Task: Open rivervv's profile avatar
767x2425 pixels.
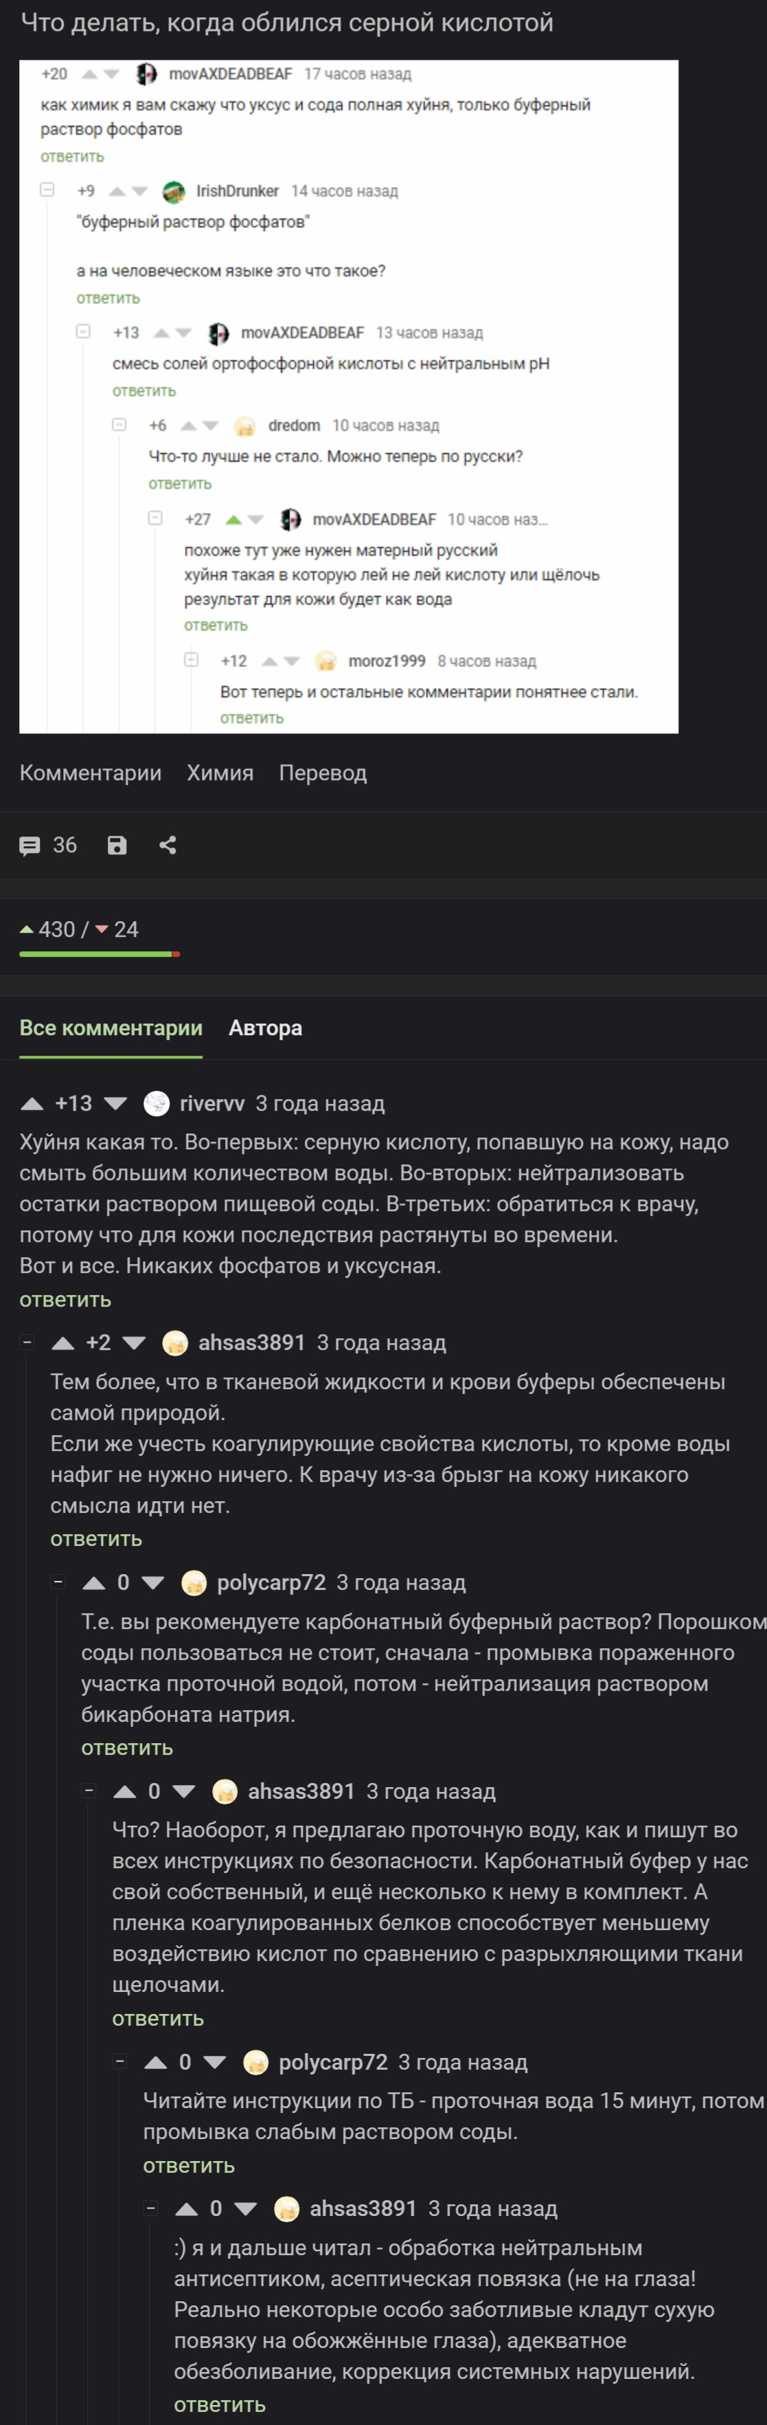Action: pos(157,1103)
